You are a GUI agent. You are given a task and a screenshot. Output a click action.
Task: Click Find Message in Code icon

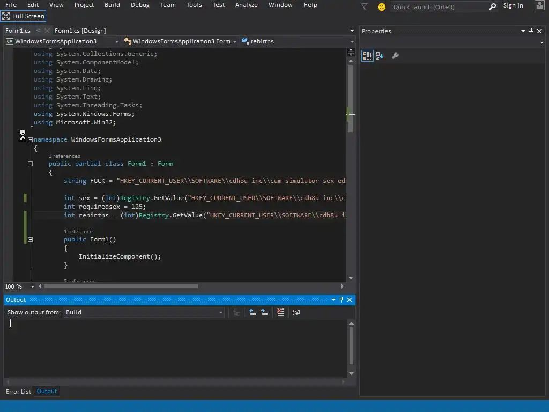point(236,312)
